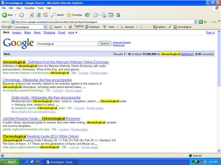Viewport: 221px width, 165px height.
Task: Click Google Toolbar Search button
Action: coord(56,27)
